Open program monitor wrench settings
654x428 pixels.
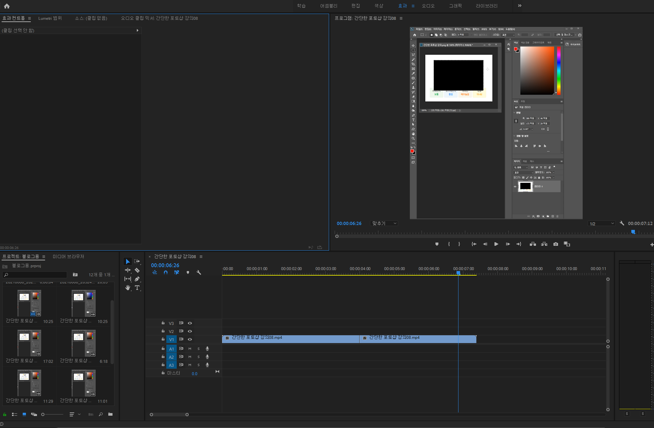pyautogui.click(x=622, y=223)
